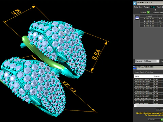Select the Silver:Continuum row

point(148,101)
